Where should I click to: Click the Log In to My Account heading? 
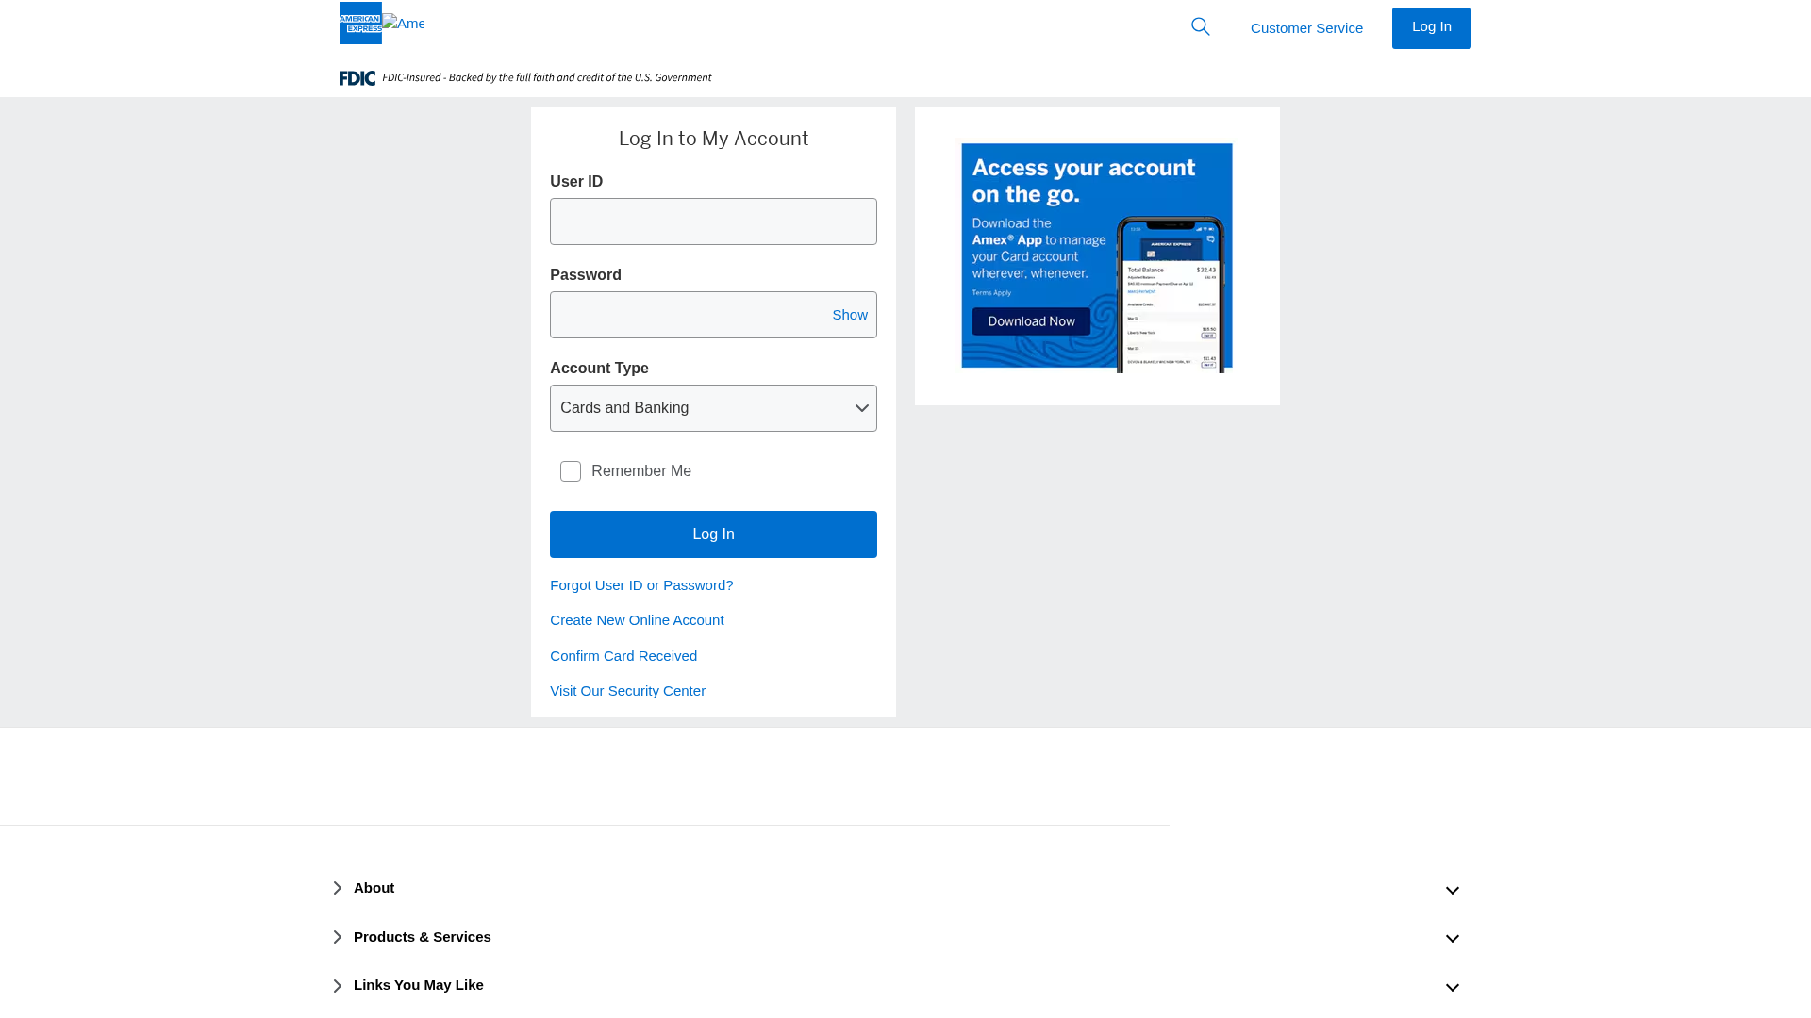coord(713,139)
